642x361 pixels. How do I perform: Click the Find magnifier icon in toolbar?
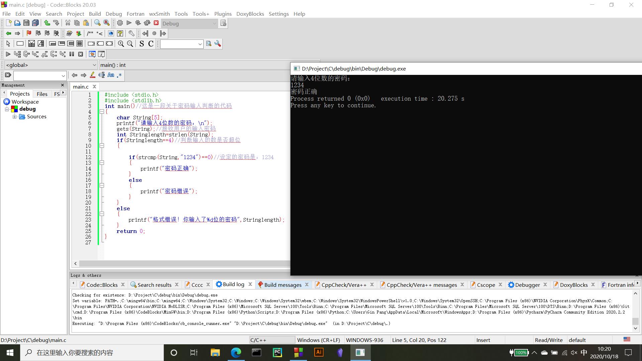point(97,23)
